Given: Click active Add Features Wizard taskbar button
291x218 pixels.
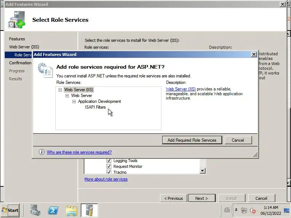Looking at the screenshot, I should 89,210.
